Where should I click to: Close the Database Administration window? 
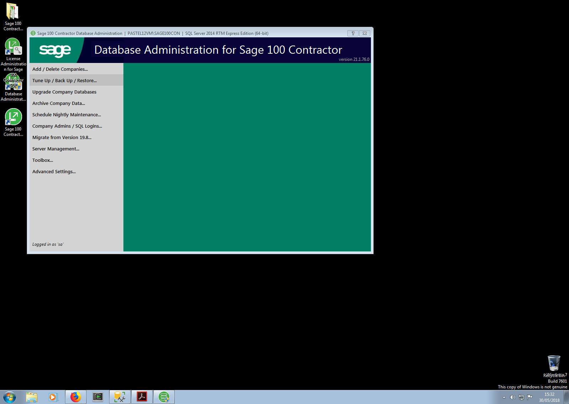365,33
